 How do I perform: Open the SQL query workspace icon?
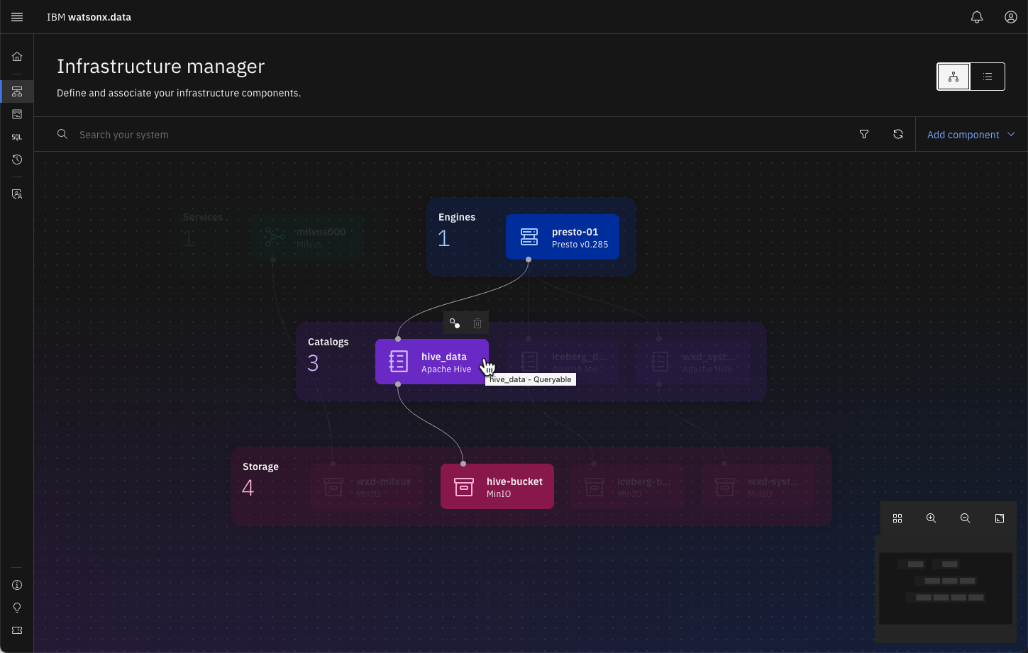(17, 137)
